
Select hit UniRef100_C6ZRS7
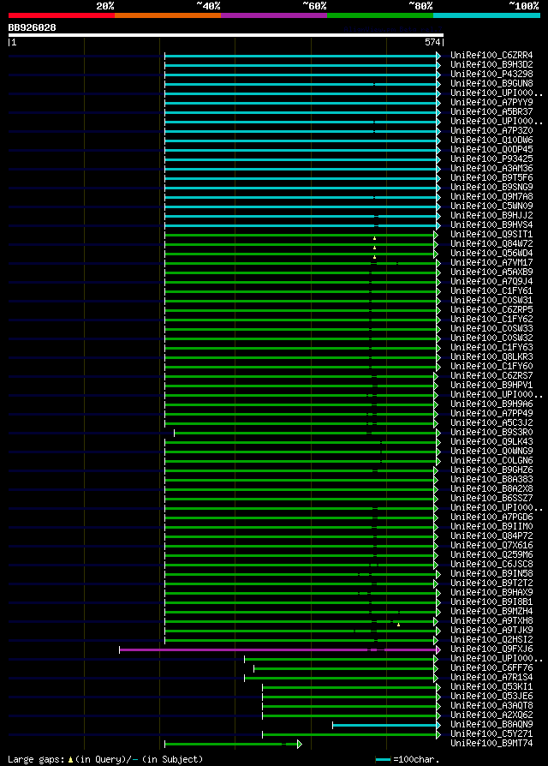[x=491, y=376]
